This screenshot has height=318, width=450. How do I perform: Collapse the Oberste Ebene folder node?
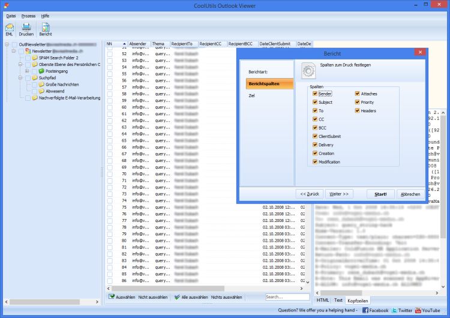coord(20,64)
